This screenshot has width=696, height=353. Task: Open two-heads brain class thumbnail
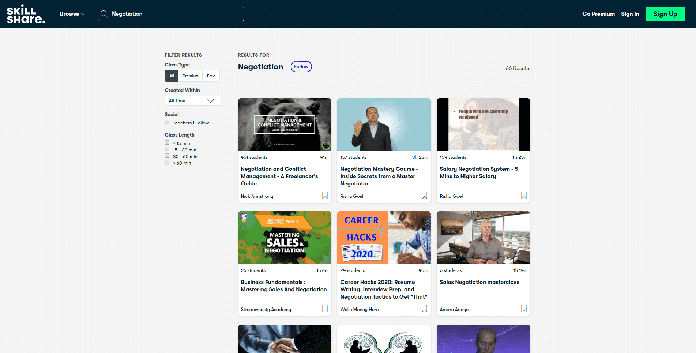click(x=384, y=339)
